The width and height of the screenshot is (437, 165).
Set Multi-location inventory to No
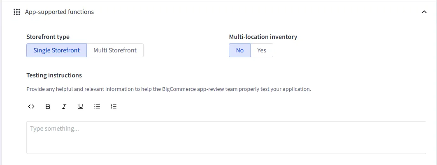239,50
